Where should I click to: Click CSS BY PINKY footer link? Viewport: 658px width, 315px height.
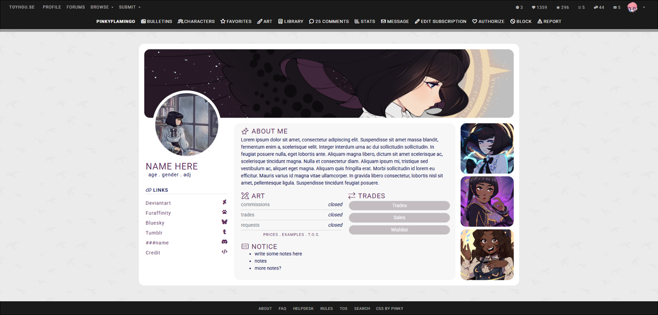(390, 308)
